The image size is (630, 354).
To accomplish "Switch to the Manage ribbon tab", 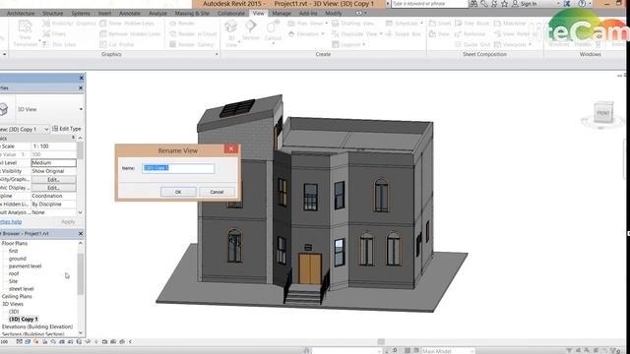I will pos(282,13).
